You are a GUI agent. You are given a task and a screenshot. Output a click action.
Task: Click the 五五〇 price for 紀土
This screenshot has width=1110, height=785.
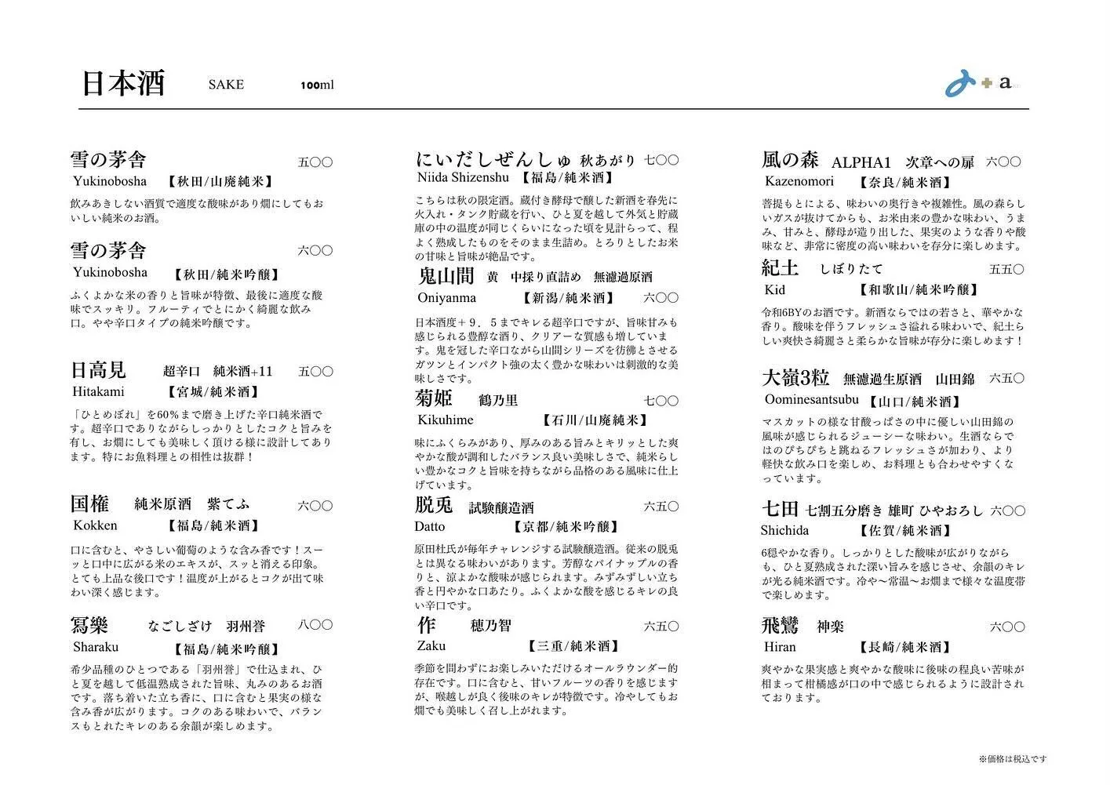point(1006,269)
